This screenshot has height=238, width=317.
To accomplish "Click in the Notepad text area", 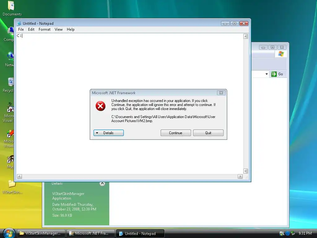I will click(x=130, y=104).
